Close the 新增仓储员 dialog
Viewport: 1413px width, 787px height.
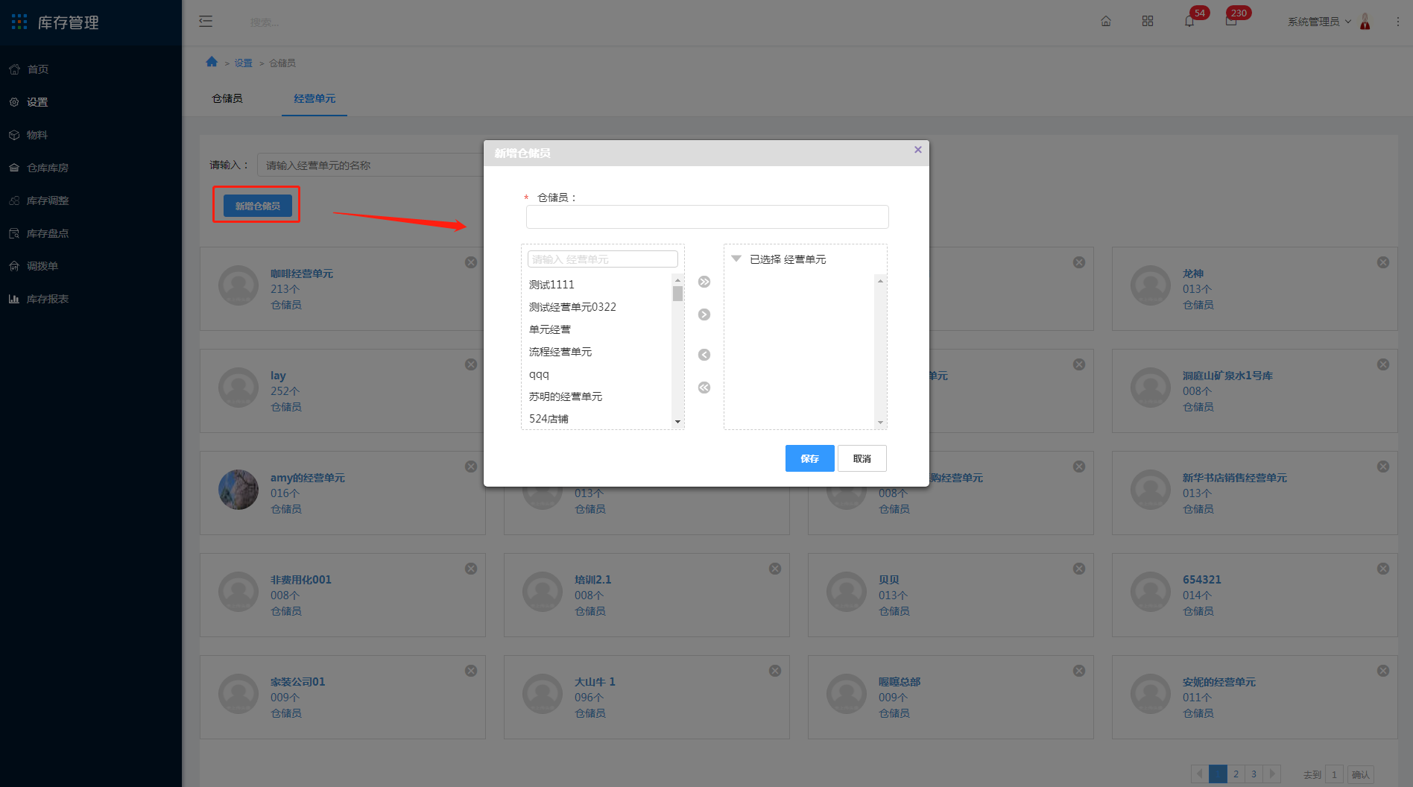pyautogui.click(x=918, y=150)
